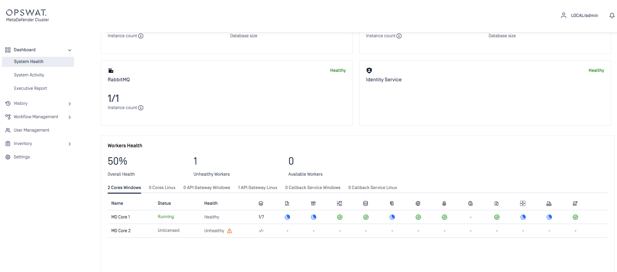
Task: Expand the Inventory submenu
Action: pos(69,144)
